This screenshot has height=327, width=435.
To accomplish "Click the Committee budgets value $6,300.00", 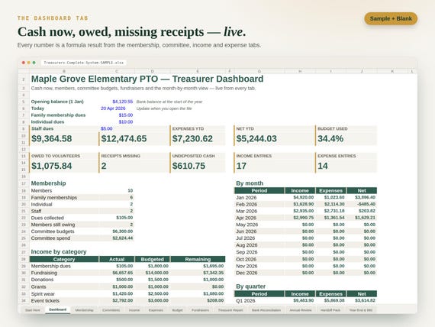I will 123,231.
